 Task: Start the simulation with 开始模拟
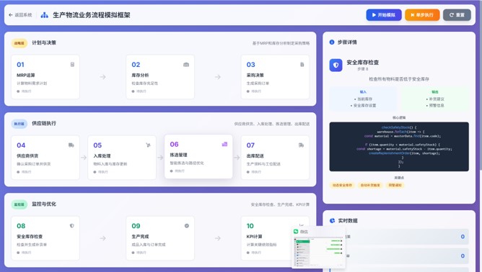pyautogui.click(x=384, y=14)
